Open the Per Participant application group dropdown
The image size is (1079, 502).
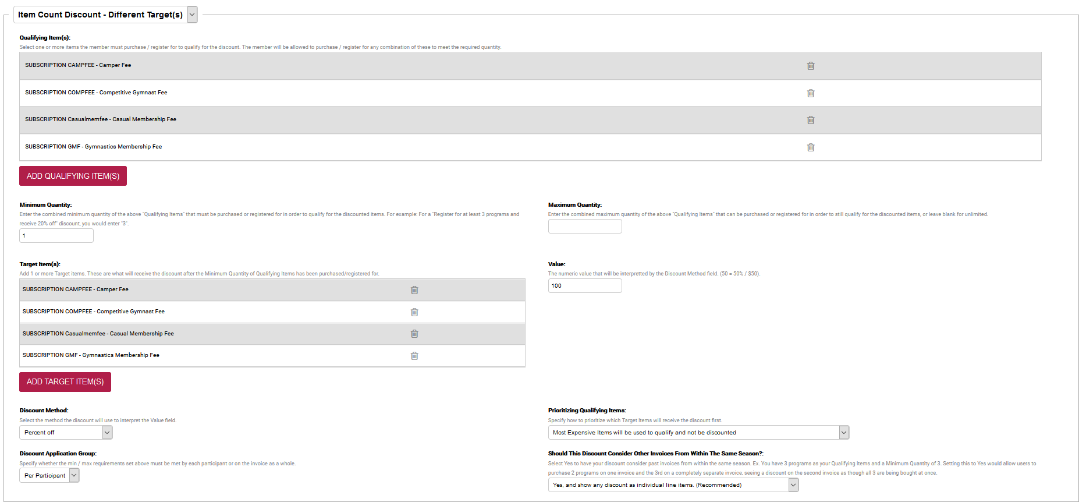(x=49, y=476)
